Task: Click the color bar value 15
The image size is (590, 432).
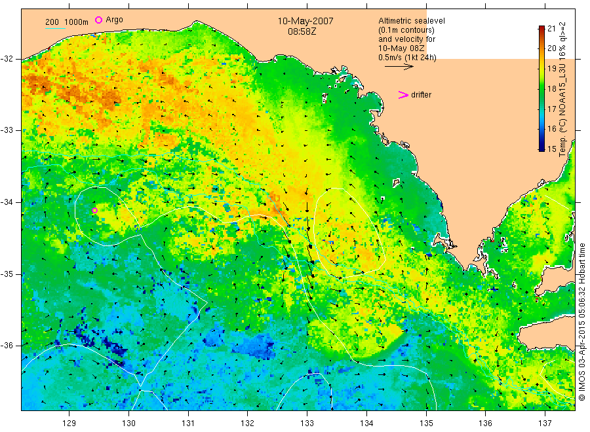Action: coord(551,149)
